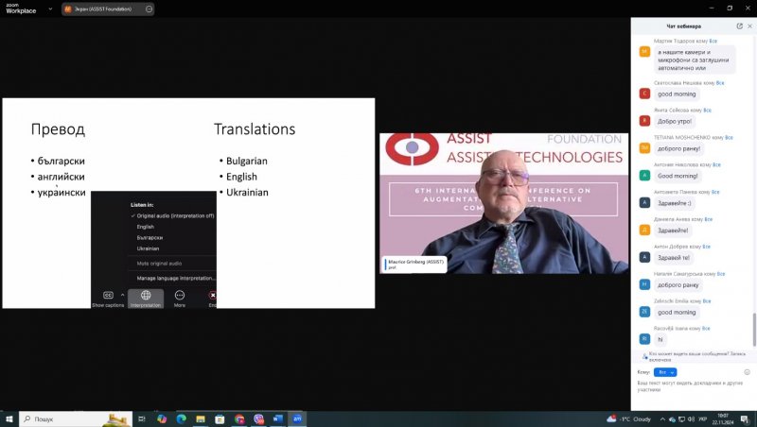Expand the caret next to Show captions
The image size is (757, 427).
[x=122, y=295]
